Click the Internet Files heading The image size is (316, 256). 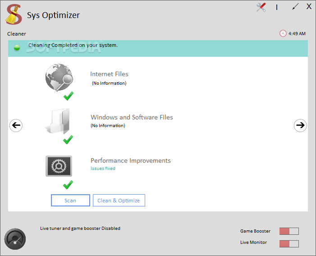pyautogui.click(x=109, y=74)
